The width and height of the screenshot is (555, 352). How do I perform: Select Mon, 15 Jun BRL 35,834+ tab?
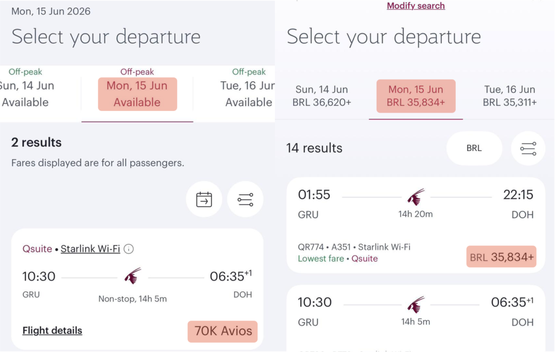(x=416, y=96)
